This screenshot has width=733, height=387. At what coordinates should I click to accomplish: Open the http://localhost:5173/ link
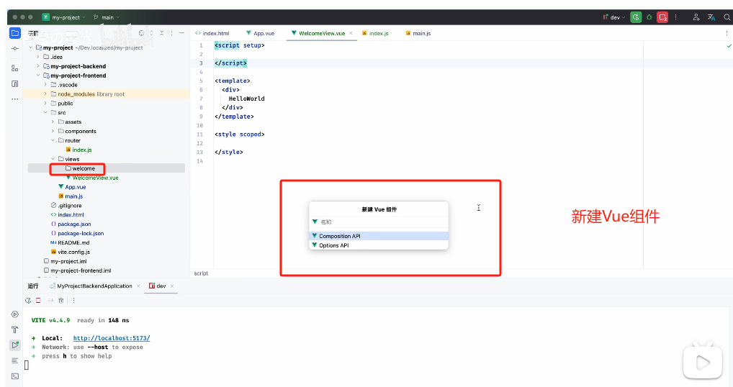pyautogui.click(x=112, y=338)
